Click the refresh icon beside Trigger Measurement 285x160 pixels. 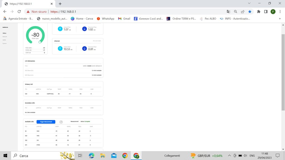click(x=61, y=122)
